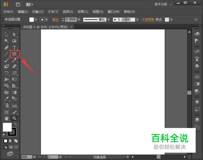Open the Layers panel icon
The width and height of the screenshot is (203, 160).
pos(197,120)
